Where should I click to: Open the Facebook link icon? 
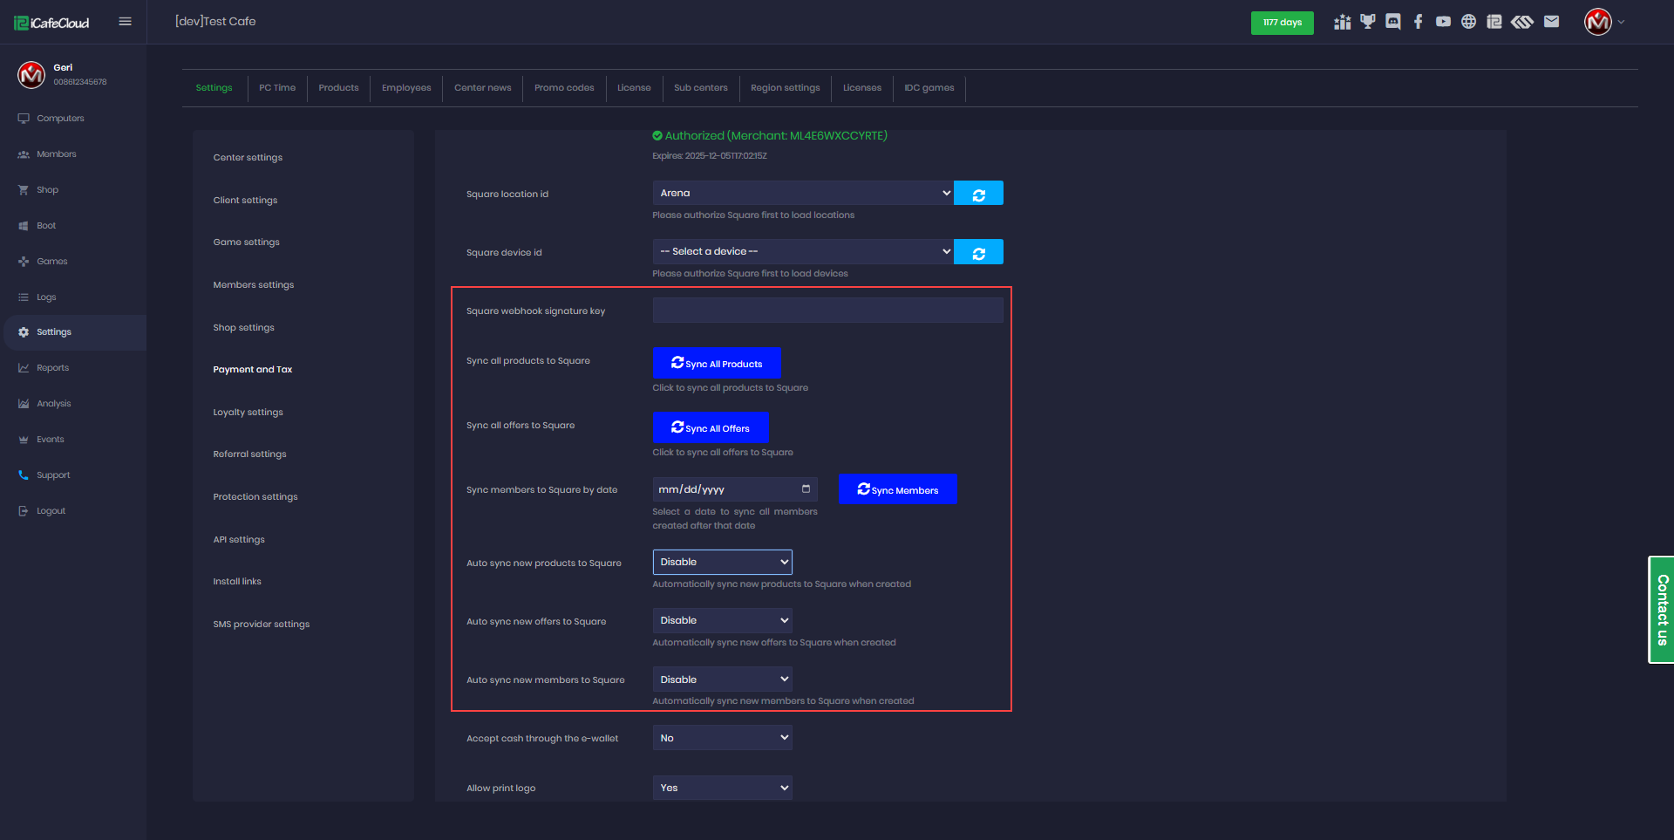[1419, 22]
